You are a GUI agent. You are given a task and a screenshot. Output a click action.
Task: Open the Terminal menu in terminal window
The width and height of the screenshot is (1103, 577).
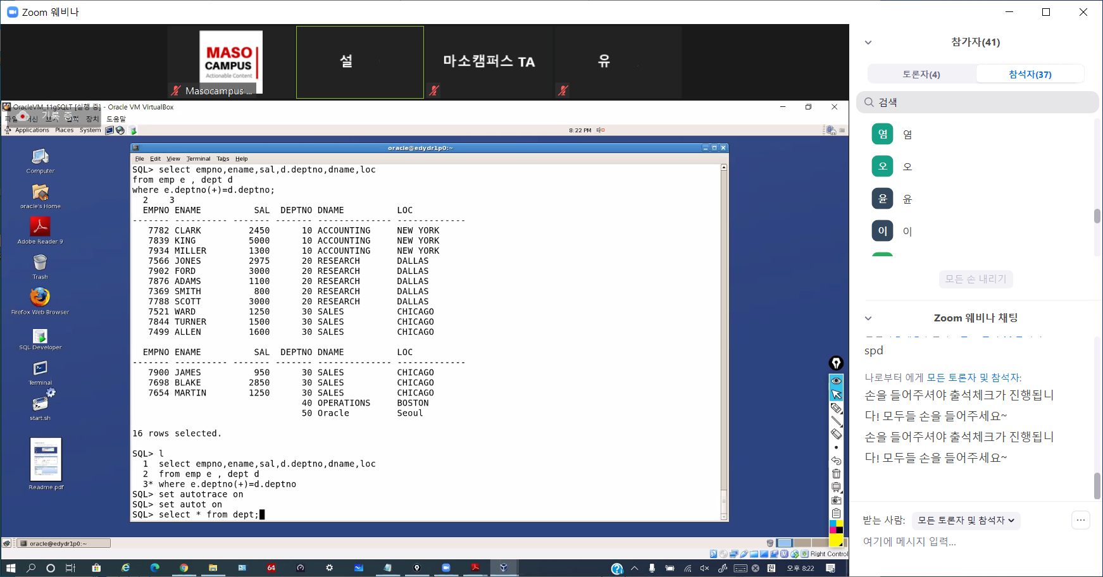point(198,159)
